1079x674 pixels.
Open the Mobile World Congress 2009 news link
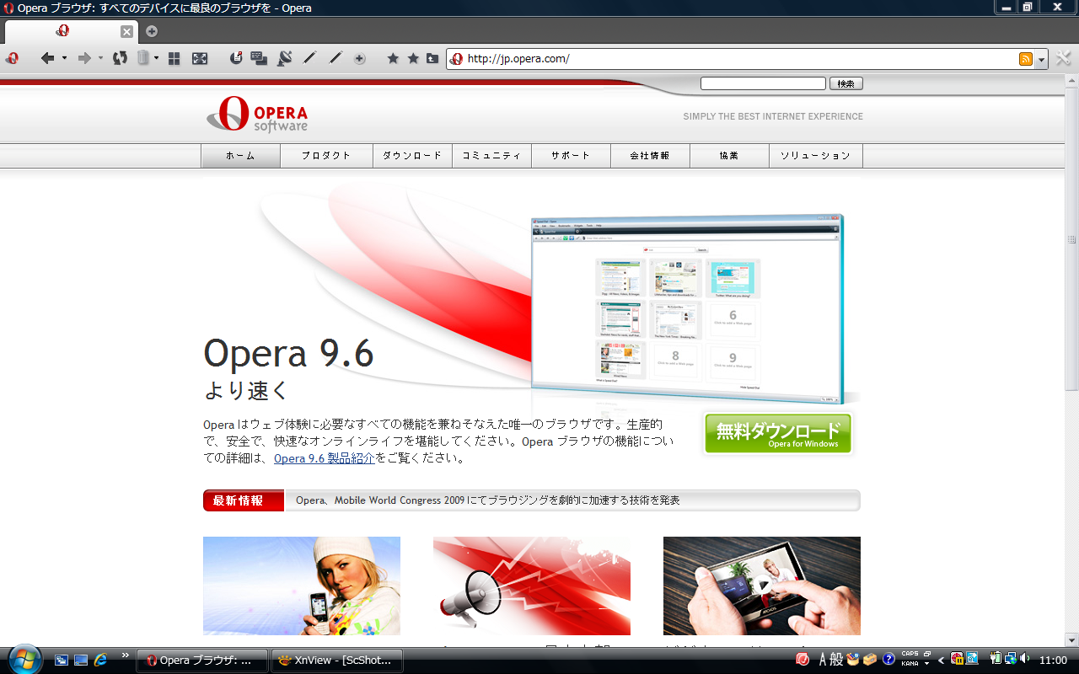(488, 500)
